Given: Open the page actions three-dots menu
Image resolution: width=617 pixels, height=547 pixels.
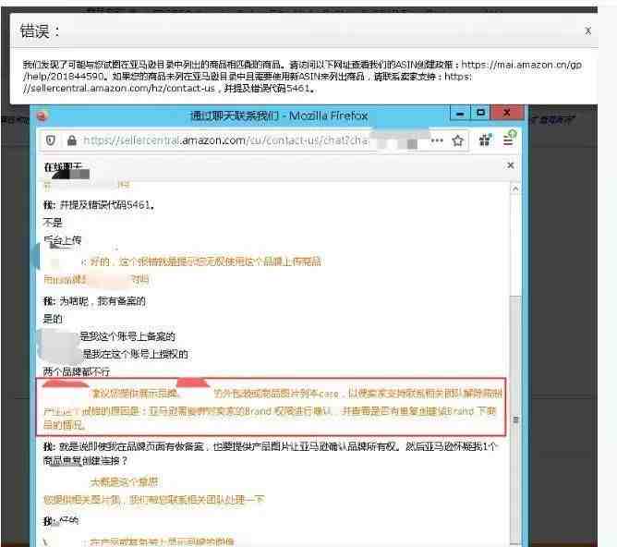Looking at the screenshot, I should tap(437, 140).
